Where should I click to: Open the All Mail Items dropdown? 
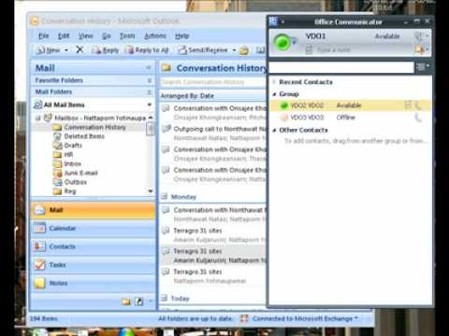pos(150,105)
